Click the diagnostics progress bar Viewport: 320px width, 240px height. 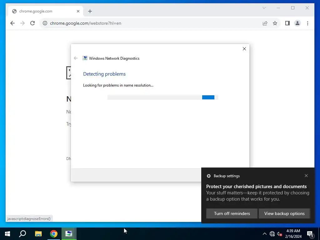click(x=162, y=97)
